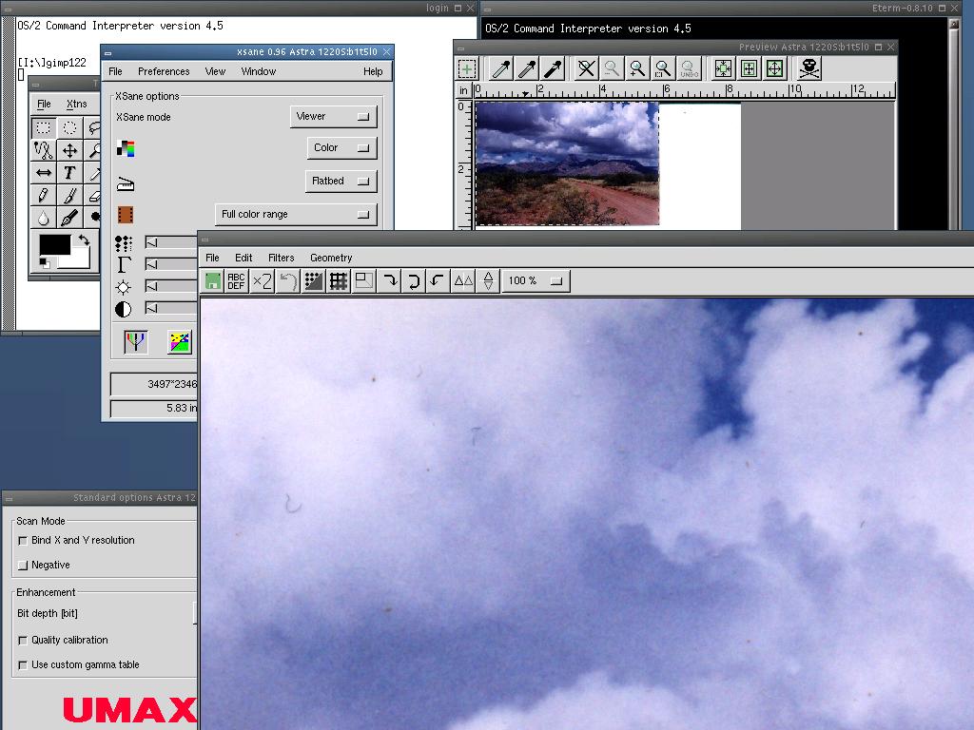This screenshot has width=974, height=730.
Task: Click the ABC DEF OCR icon
Action: [x=236, y=281]
